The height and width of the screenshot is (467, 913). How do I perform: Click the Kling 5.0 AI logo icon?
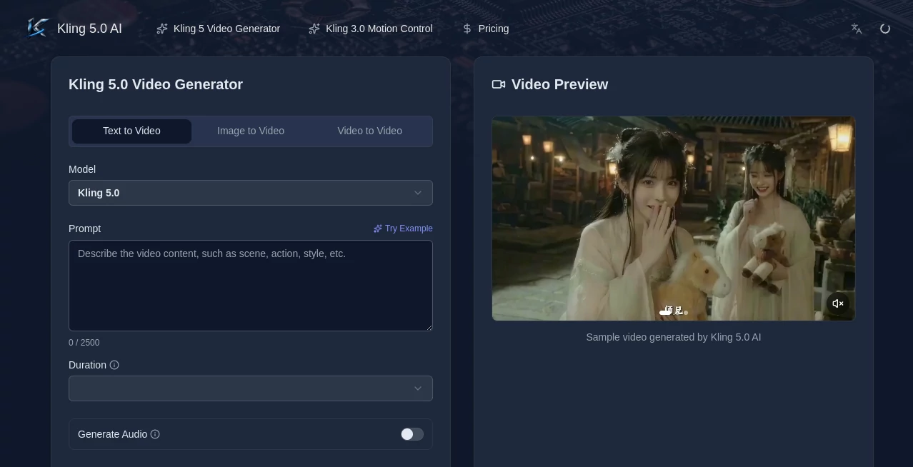37,28
